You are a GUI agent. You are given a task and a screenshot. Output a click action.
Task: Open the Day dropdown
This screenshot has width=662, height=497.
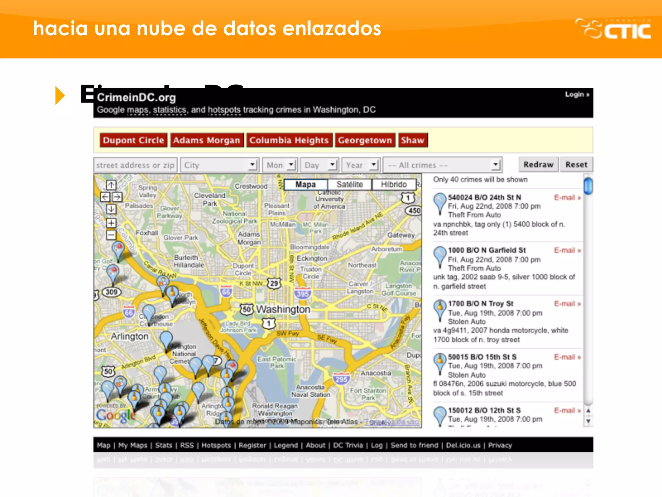point(319,165)
